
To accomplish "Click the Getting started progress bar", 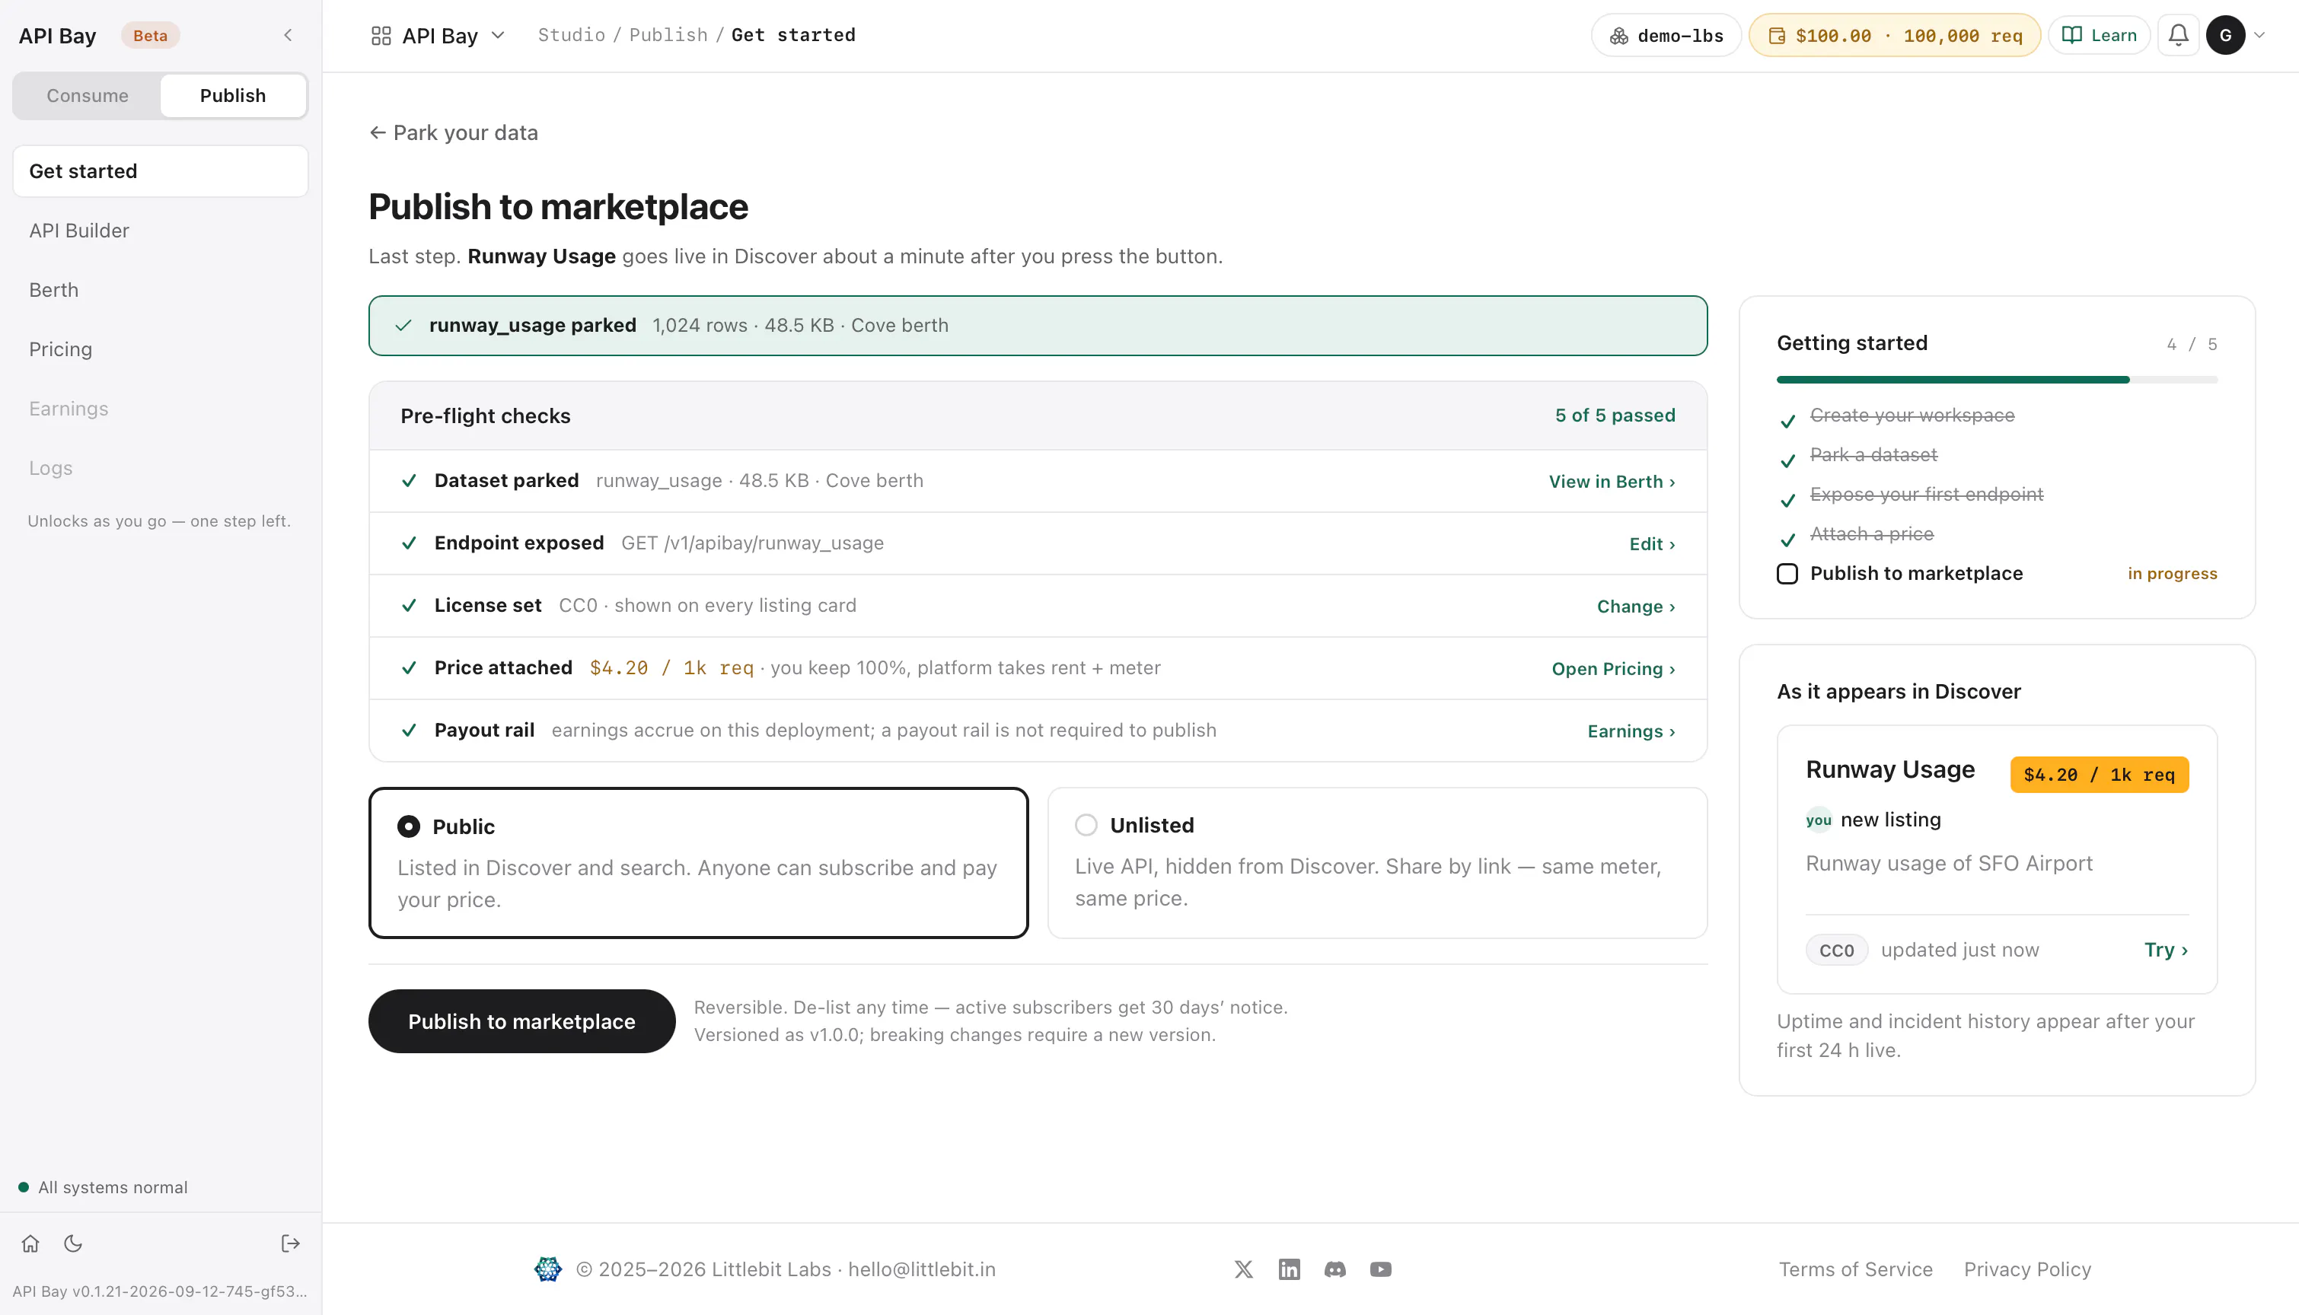I will pos(1996,379).
